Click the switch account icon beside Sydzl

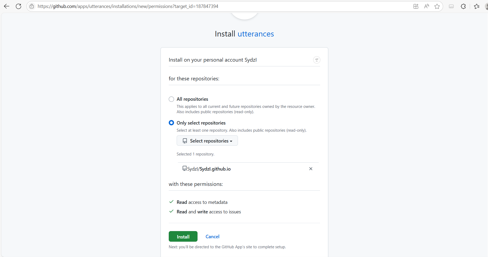316,60
